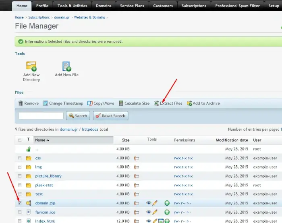Click the rename icon in picture_library row

pos(137,176)
